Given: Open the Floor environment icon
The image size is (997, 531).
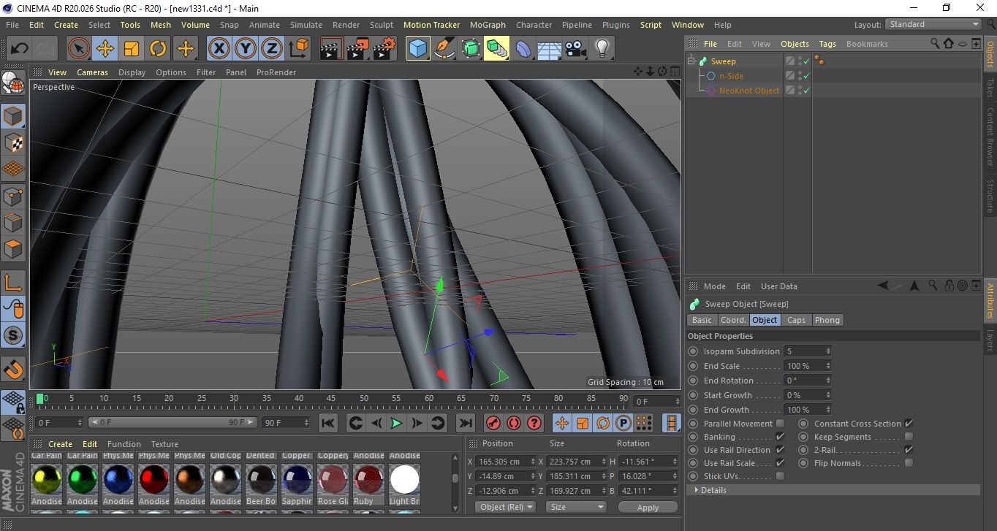Looking at the screenshot, I should click(x=550, y=49).
